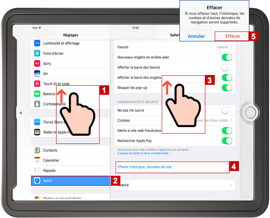Tap the Luminosité et affichage icon
The height and width of the screenshot is (218, 270).
(37, 43)
